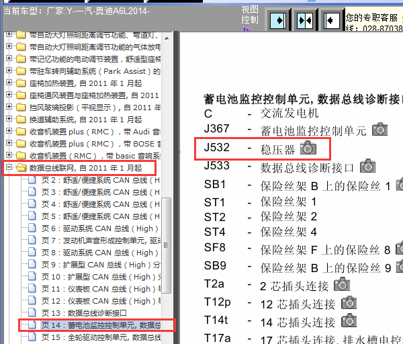Open 页 3 舒适/便捷系统 CAN 总线
Screen dimensions: 403x344
(x=101, y=192)
